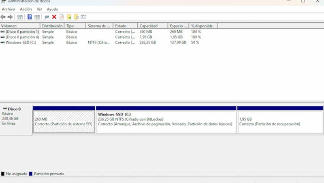This screenshot has width=324, height=183.
Task: Click the drive icon of Disco 0 partición 1
Action: tap(2, 32)
